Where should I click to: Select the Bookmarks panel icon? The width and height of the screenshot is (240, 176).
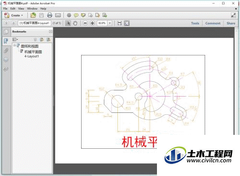point(6,41)
